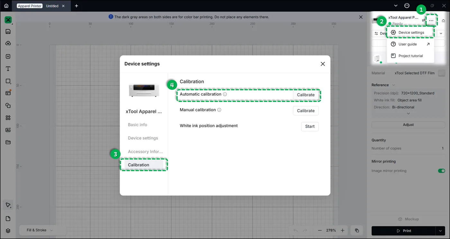The image size is (450, 239).
Task: Open the folder icon in left sidebar
Action: coord(8,142)
